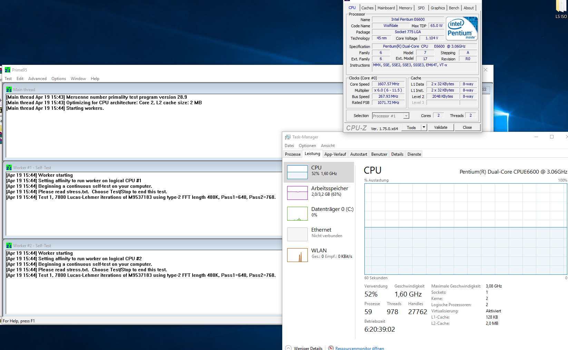Click the Core Speed value '1607.57 MHz'

(x=388, y=84)
